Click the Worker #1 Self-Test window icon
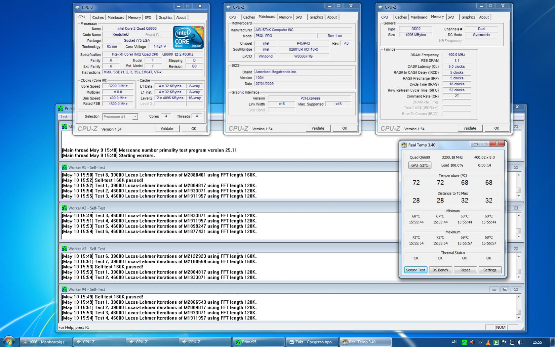555x347 pixels. pos(64,167)
